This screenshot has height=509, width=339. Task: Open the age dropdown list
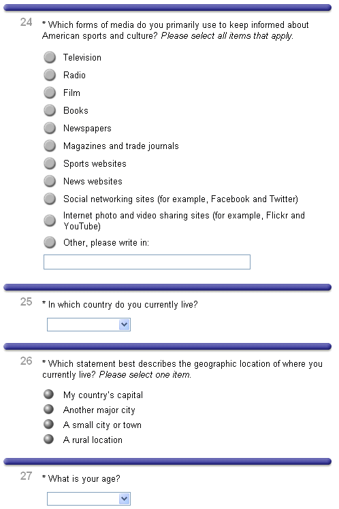(x=88, y=499)
